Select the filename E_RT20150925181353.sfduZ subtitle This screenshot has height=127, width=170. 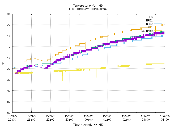tap(88, 9)
